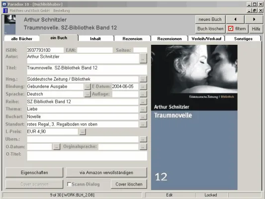The height and width of the screenshot is (199, 265).
Task: Open lookup button next to Auflage field
Action: [x=143, y=94]
